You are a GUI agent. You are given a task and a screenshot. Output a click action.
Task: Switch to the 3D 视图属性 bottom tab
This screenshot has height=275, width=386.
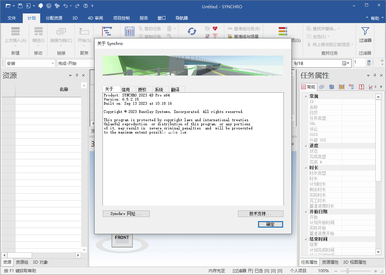355,262
